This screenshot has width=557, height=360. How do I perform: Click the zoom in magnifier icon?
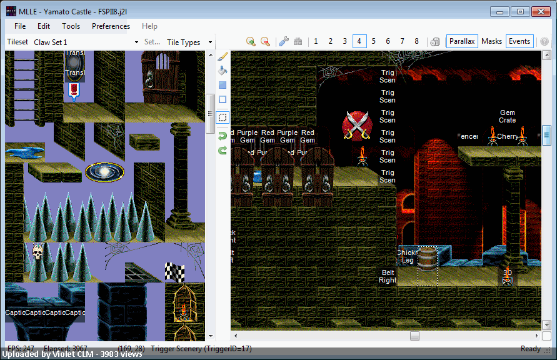(251, 41)
